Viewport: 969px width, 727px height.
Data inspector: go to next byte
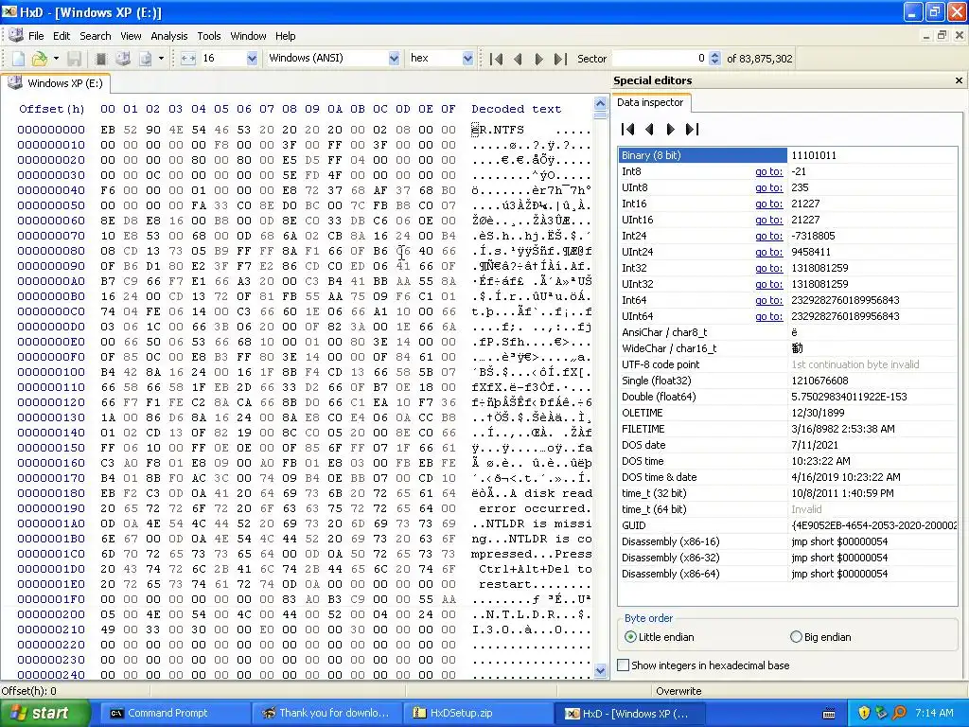[x=671, y=129]
